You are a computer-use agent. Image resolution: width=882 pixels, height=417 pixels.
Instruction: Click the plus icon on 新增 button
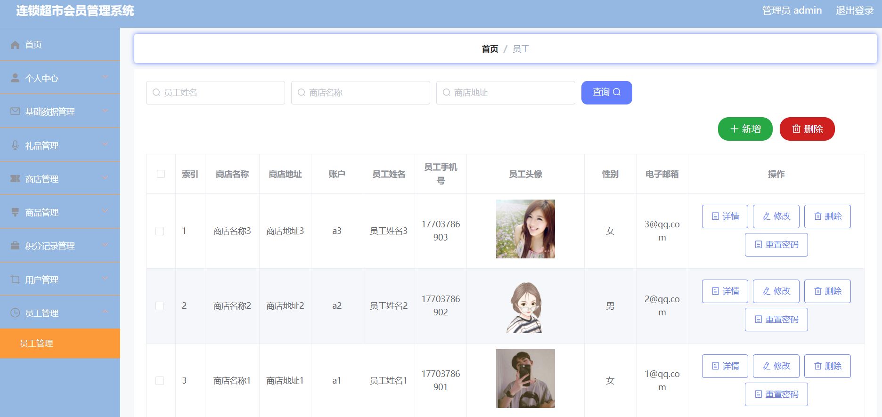click(734, 129)
